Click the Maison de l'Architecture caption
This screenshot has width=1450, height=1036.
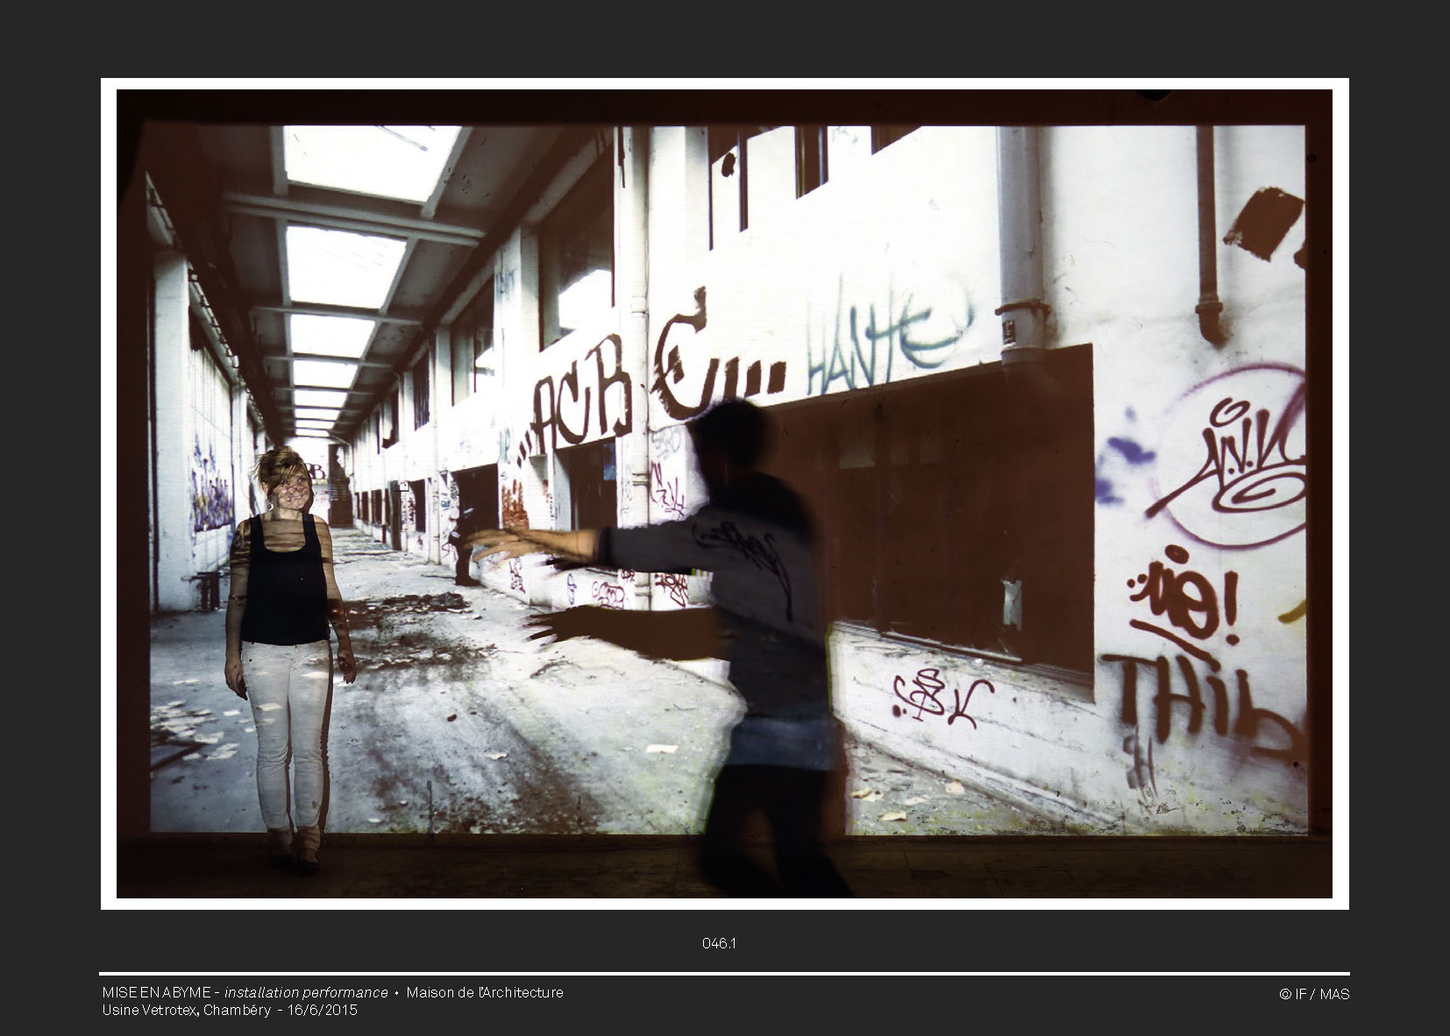(x=485, y=992)
